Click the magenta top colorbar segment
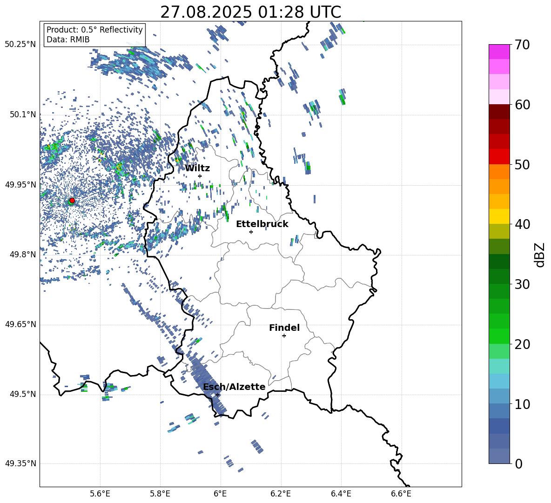The width and height of the screenshot is (551, 503). (499, 52)
